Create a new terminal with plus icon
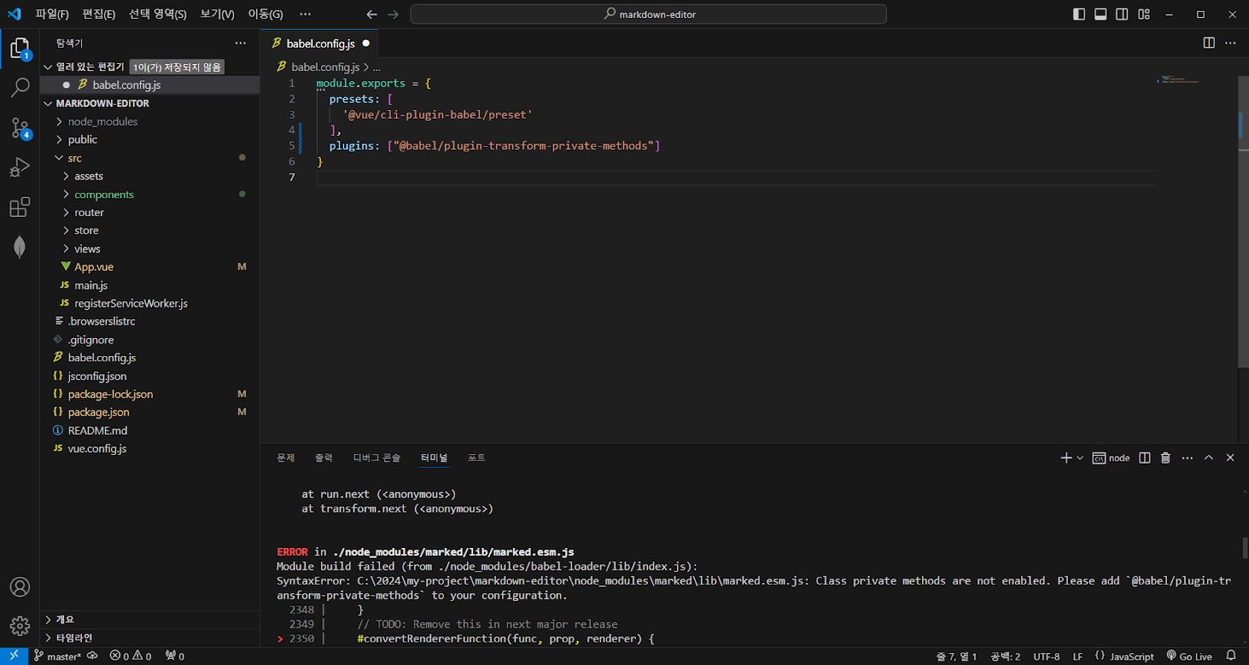Viewport: 1249px width, 665px height. (x=1064, y=457)
